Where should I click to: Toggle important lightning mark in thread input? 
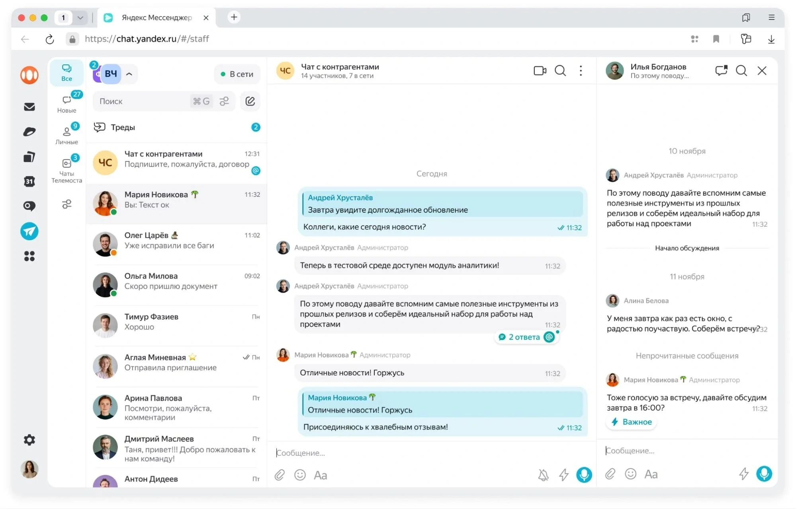(743, 474)
